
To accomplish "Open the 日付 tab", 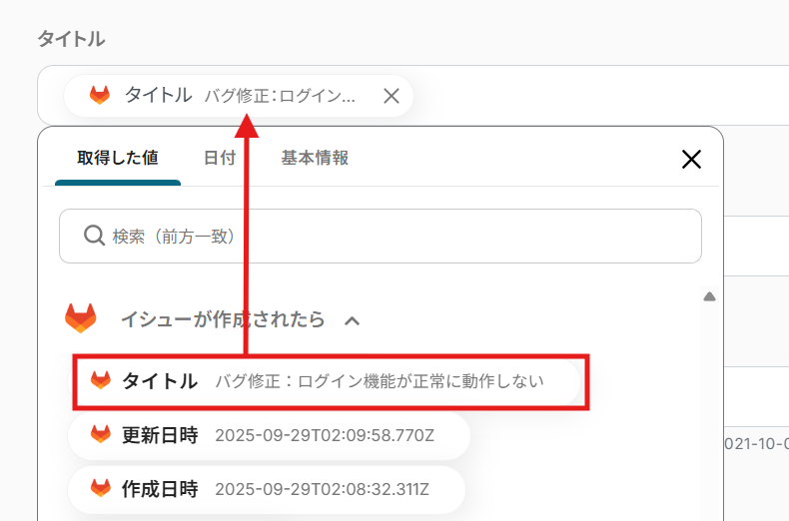I will [x=220, y=158].
